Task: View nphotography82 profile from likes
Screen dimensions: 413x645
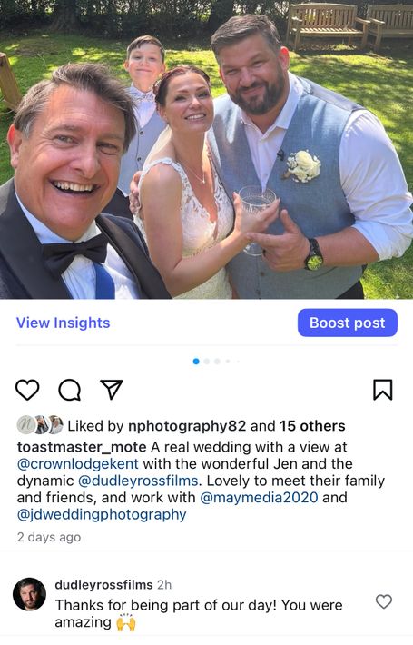Action: coord(187,426)
